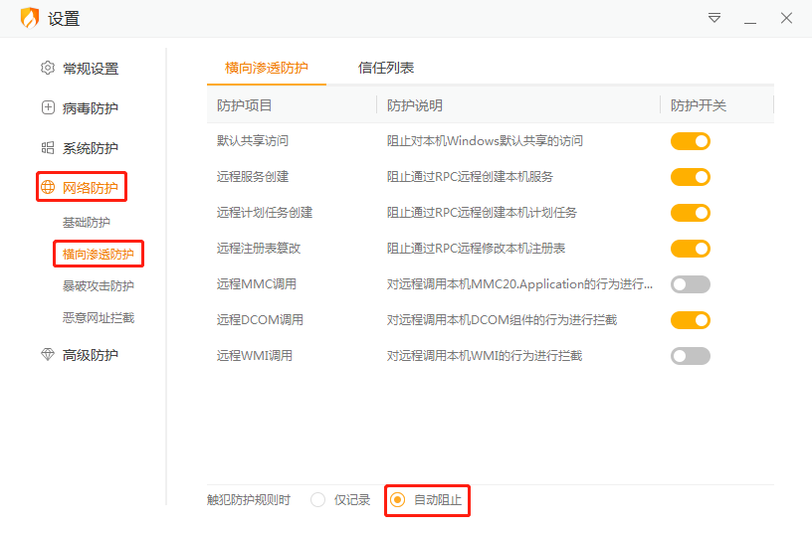Switch to the 信任列表 tab
This screenshot has height=533, width=812.
386,68
